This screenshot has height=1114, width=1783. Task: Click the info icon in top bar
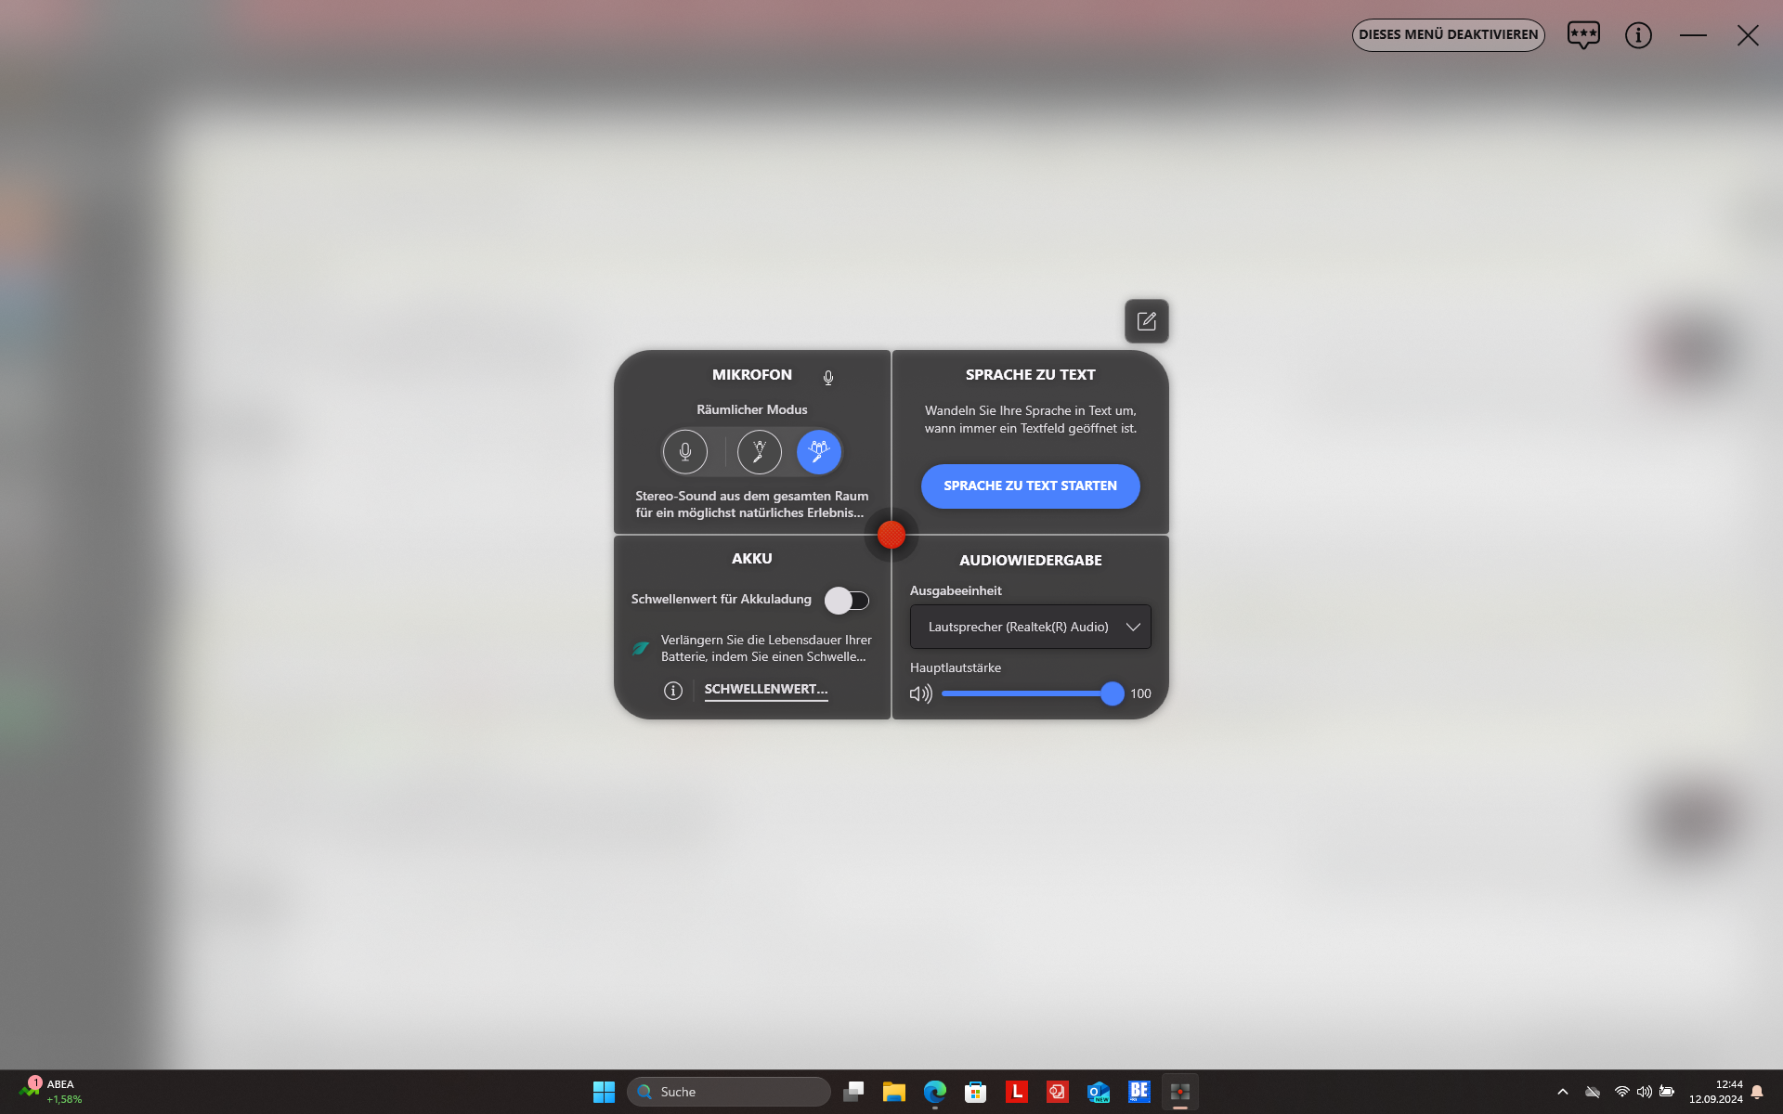pyautogui.click(x=1638, y=35)
